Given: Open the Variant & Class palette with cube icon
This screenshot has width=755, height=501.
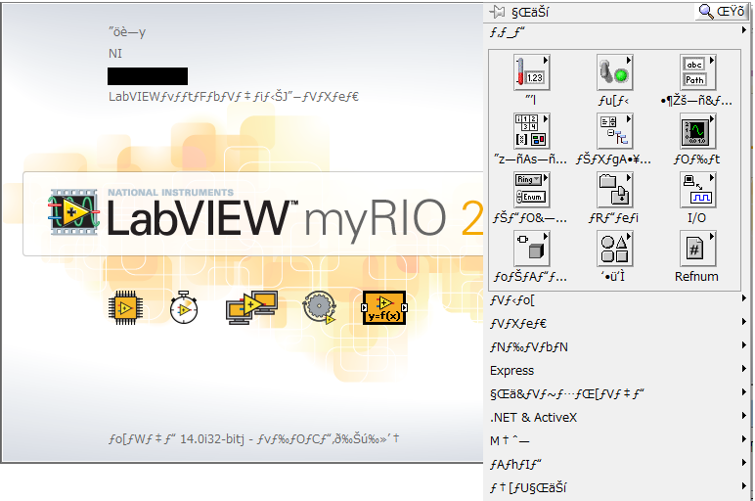Looking at the screenshot, I should point(532,249).
